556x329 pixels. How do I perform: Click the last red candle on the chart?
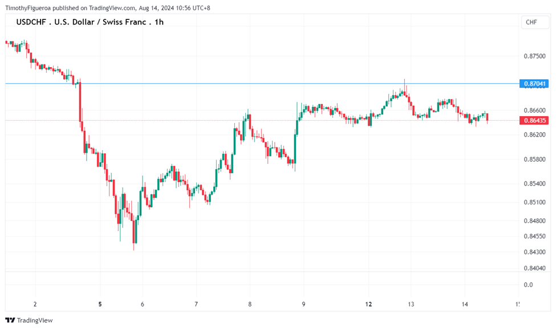tap(488, 117)
